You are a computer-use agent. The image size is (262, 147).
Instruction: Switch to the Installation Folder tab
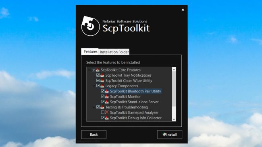(x=114, y=52)
